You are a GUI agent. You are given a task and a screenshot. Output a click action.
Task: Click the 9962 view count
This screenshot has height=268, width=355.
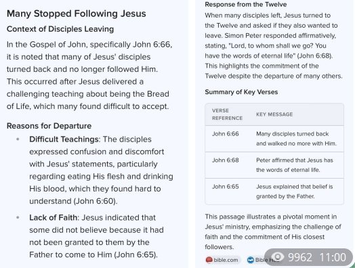(x=300, y=257)
